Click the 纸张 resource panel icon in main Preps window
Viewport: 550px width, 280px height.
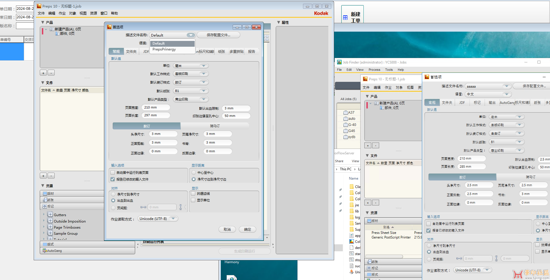pyautogui.click(x=45, y=200)
